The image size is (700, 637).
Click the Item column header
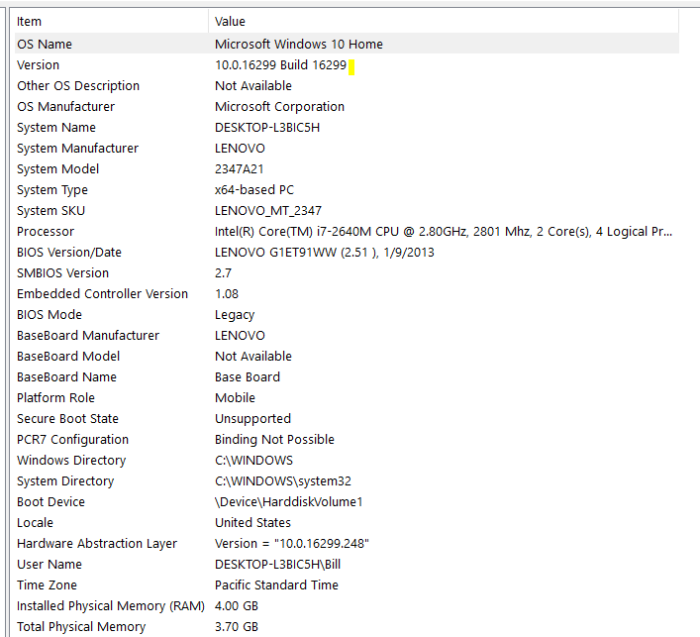tap(111, 22)
